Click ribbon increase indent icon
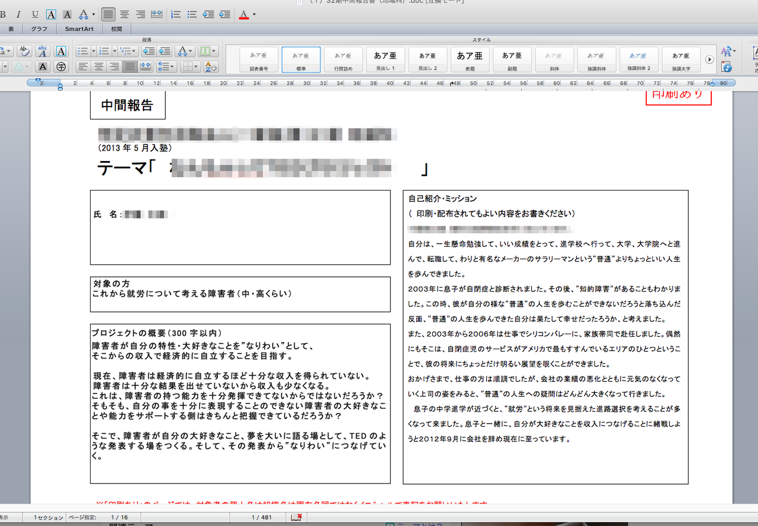 point(165,51)
